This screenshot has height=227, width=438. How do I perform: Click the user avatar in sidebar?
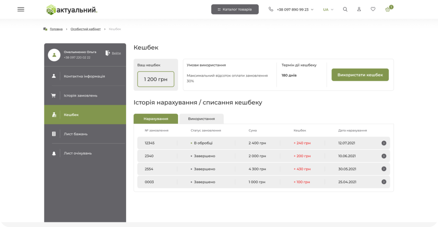coord(54,55)
